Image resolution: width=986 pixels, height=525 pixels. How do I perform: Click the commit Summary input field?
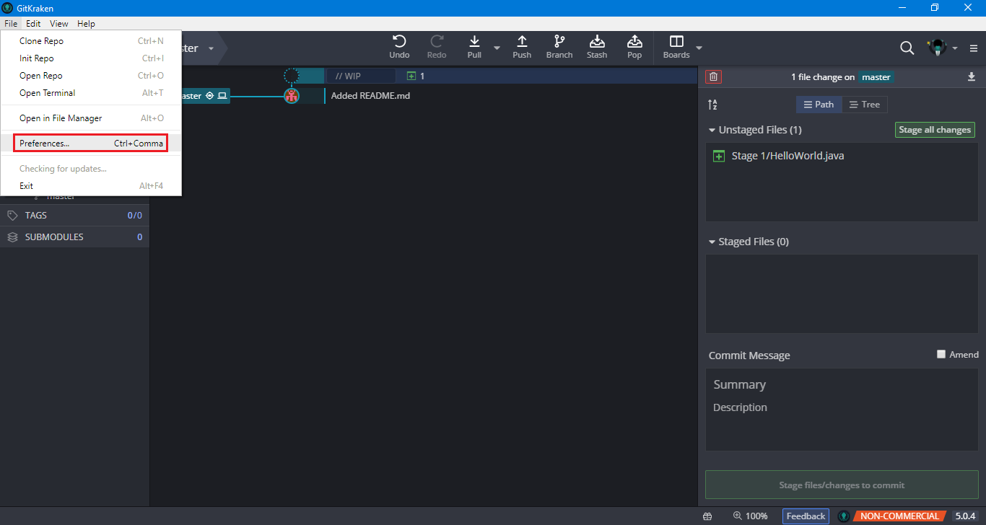pyautogui.click(x=842, y=385)
